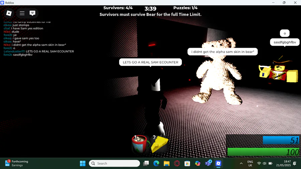Viewport: 301px width, 169px height.
Task: Click chat line 'olkaa: have*'
Action: 12,41
